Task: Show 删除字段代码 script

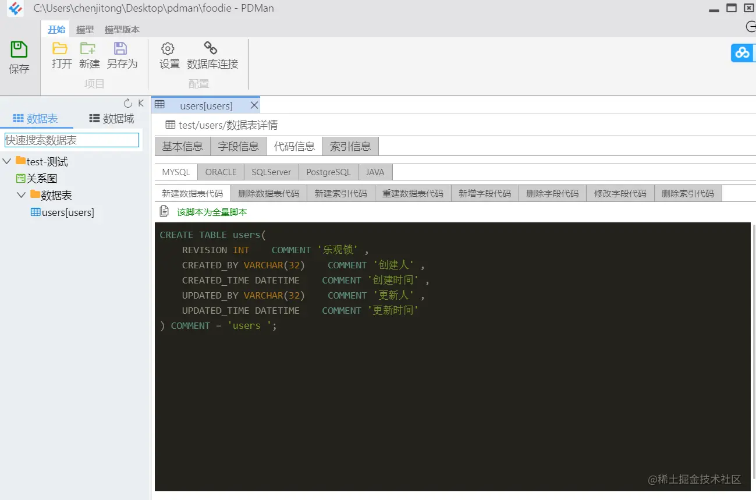Action: pos(553,193)
